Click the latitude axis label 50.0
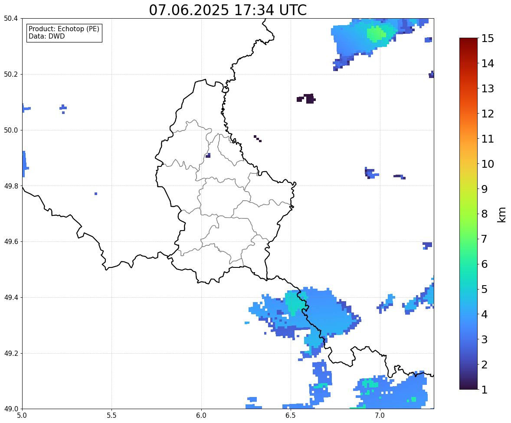 coord(11,130)
